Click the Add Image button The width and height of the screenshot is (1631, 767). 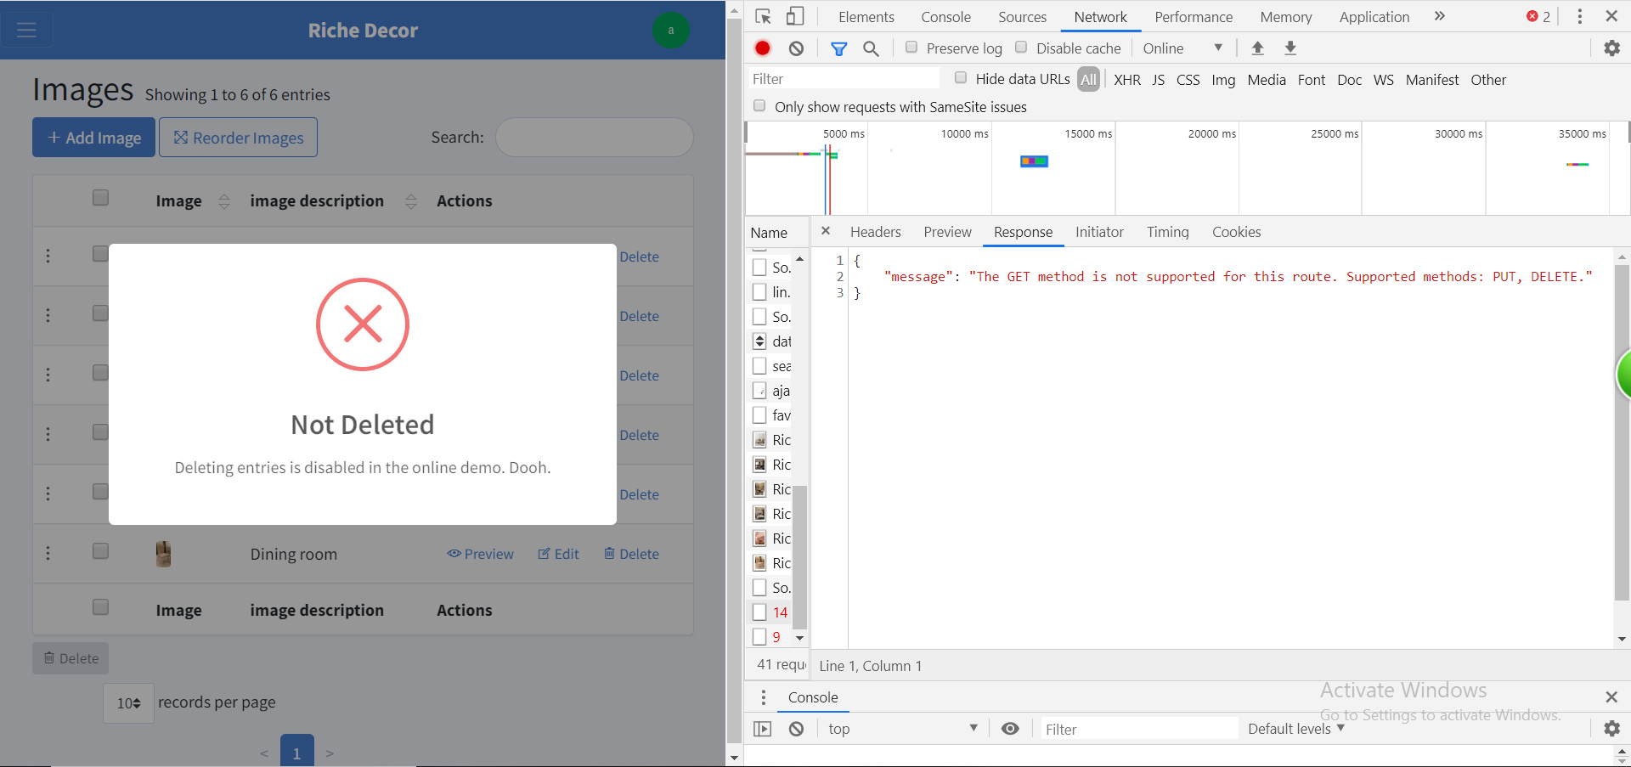coord(93,137)
